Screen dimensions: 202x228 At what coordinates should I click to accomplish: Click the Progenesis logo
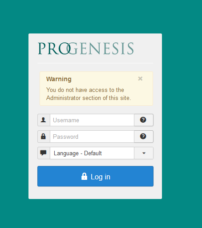(86, 48)
